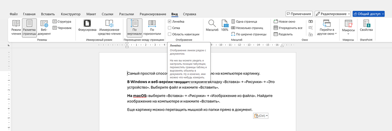Select the View (Вид) tab
The height and width of the screenshot is (131, 392).
175,14
